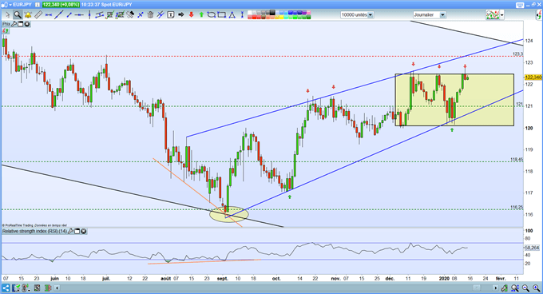Click the bottom-right zoom fit icon
543x294 pixels.
point(514,288)
